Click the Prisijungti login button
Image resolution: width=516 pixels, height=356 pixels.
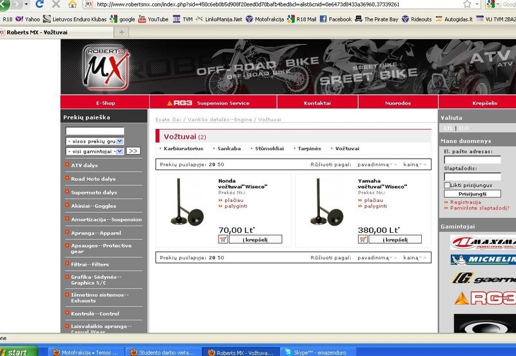pos(472,193)
